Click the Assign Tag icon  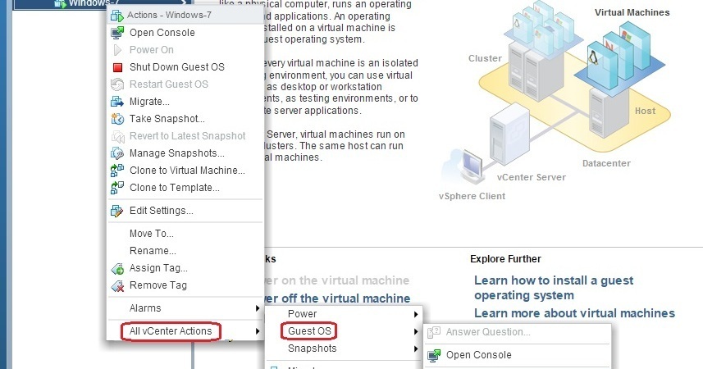117,269
